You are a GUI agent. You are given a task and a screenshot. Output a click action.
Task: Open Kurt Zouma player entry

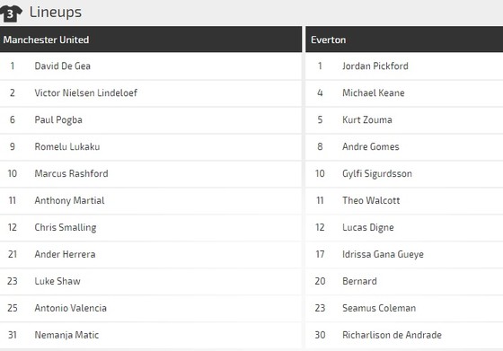point(367,120)
